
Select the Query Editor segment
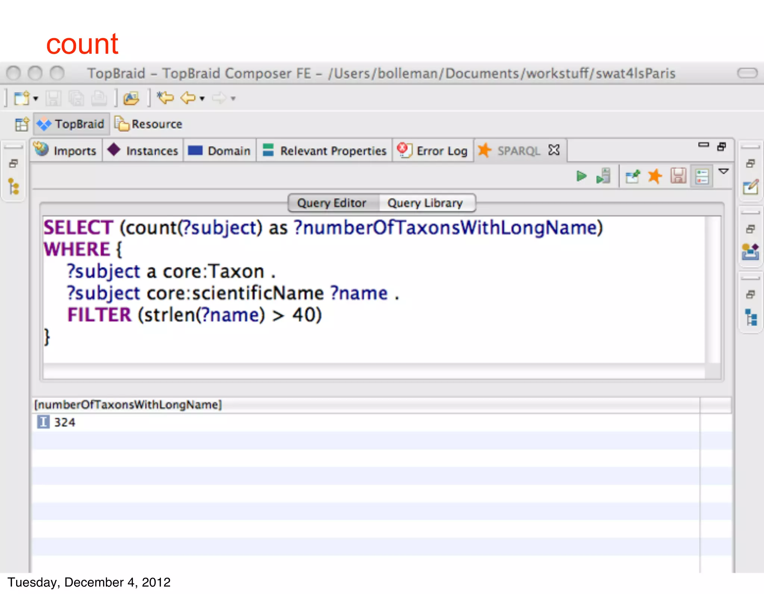pyautogui.click(x=332, y=203)
